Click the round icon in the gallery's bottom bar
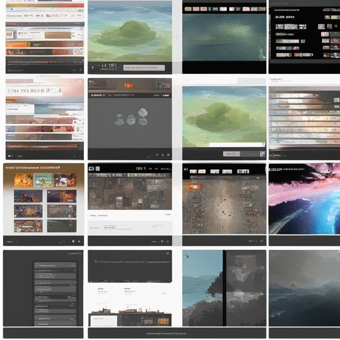Viewport: 340px width, 340px height. coord(73,241)
